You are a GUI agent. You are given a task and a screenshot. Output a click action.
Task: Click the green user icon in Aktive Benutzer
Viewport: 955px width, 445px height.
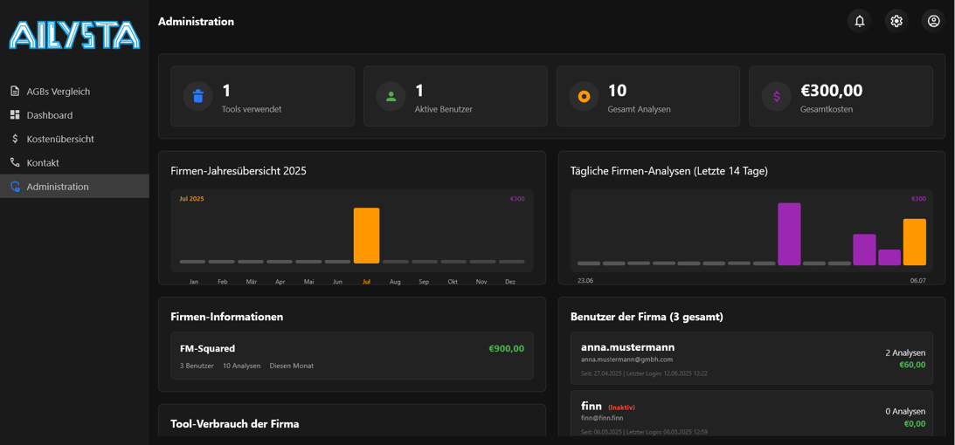pos(391,97)
